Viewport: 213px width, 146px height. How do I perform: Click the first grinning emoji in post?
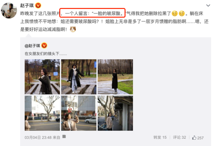coord(175,13)
